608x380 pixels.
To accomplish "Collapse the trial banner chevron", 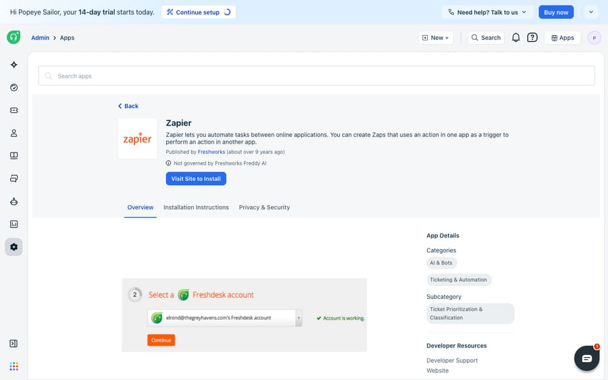I will tap(591, 12).
